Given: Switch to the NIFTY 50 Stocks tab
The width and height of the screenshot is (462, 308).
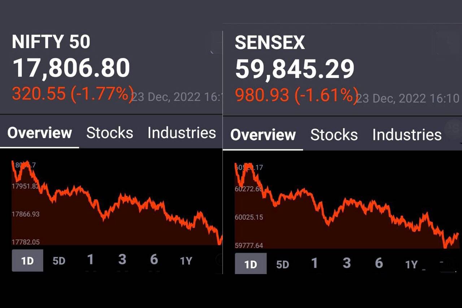Looking at the screenshot, I should [110, 133].
